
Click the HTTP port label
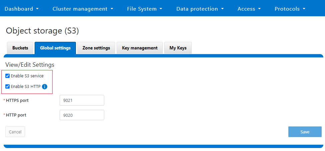(16, 115)
